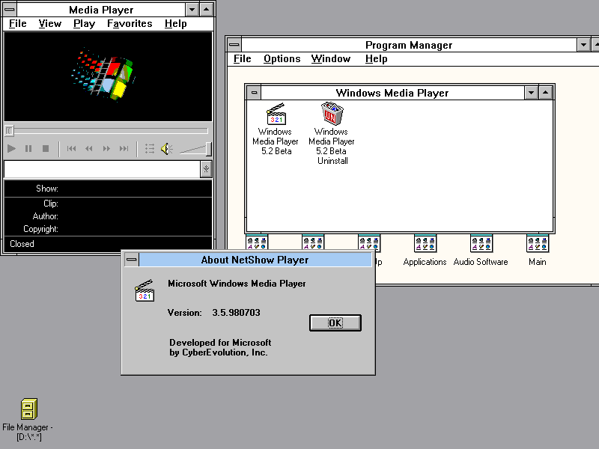
Task: Stop playback in Media Player
Action: [x=46, y=148]
